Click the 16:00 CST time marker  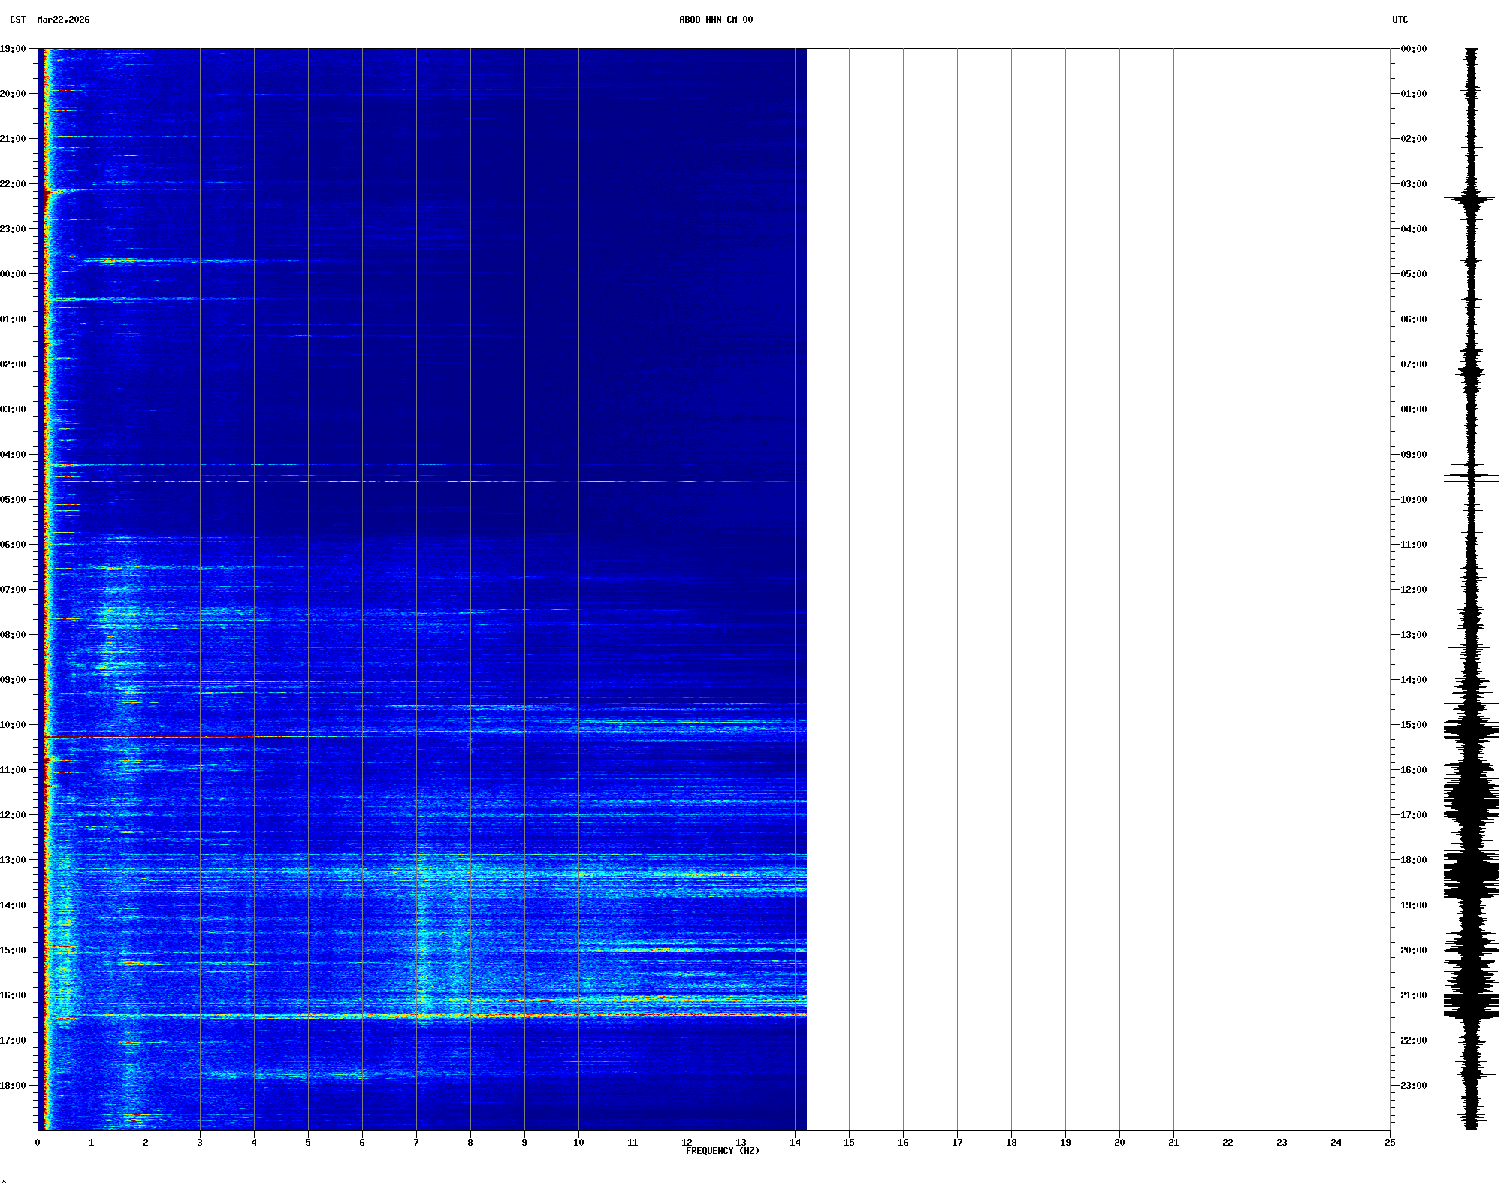click(x=14, y=995)
